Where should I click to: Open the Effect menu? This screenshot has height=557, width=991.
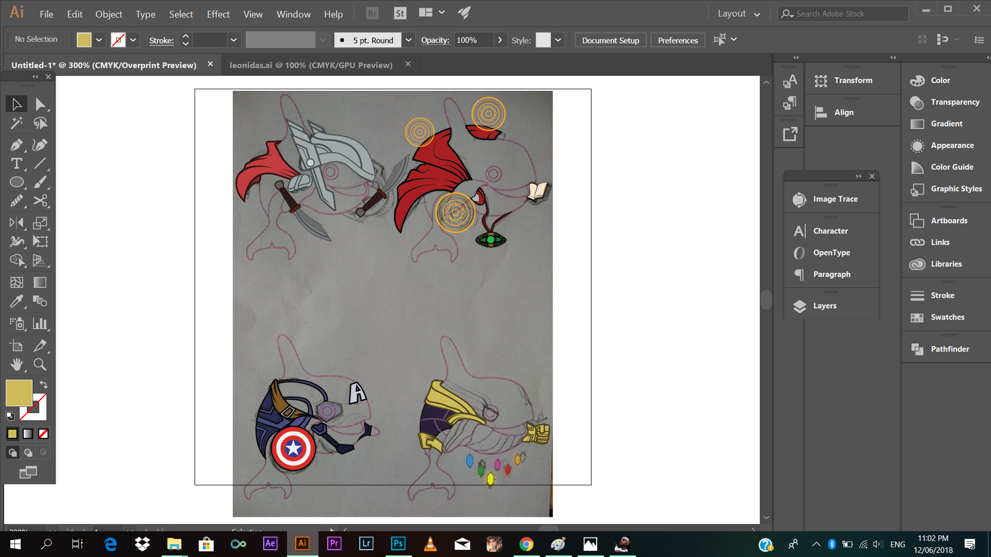click(x=218, y=14)
